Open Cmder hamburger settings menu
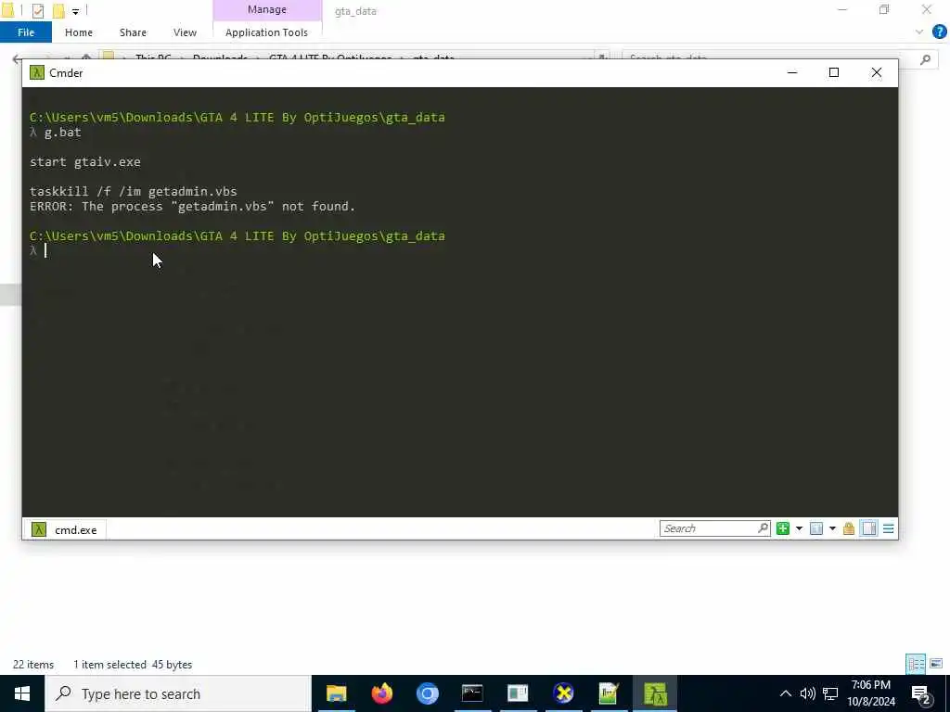Viewport: 950px width, 712px height. (x=888, y=528)
